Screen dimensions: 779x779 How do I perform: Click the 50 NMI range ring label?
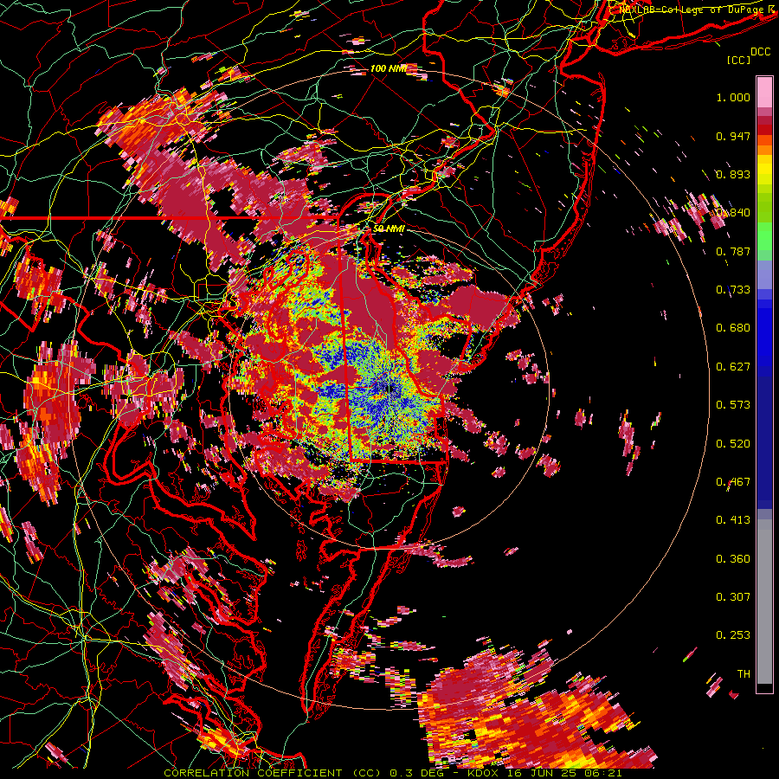389,229
